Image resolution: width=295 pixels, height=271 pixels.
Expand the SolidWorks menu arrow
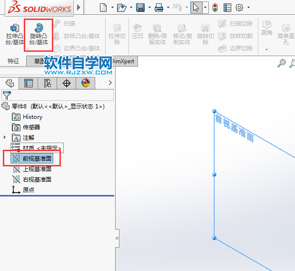tap(79, 8)
